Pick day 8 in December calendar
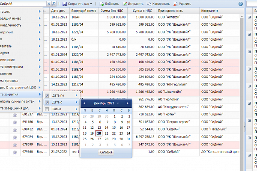The height and width of the screenshot is (171, 257). [114, 122]
